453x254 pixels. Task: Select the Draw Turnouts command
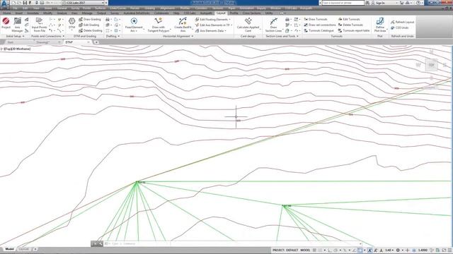[x=316, y=19]
